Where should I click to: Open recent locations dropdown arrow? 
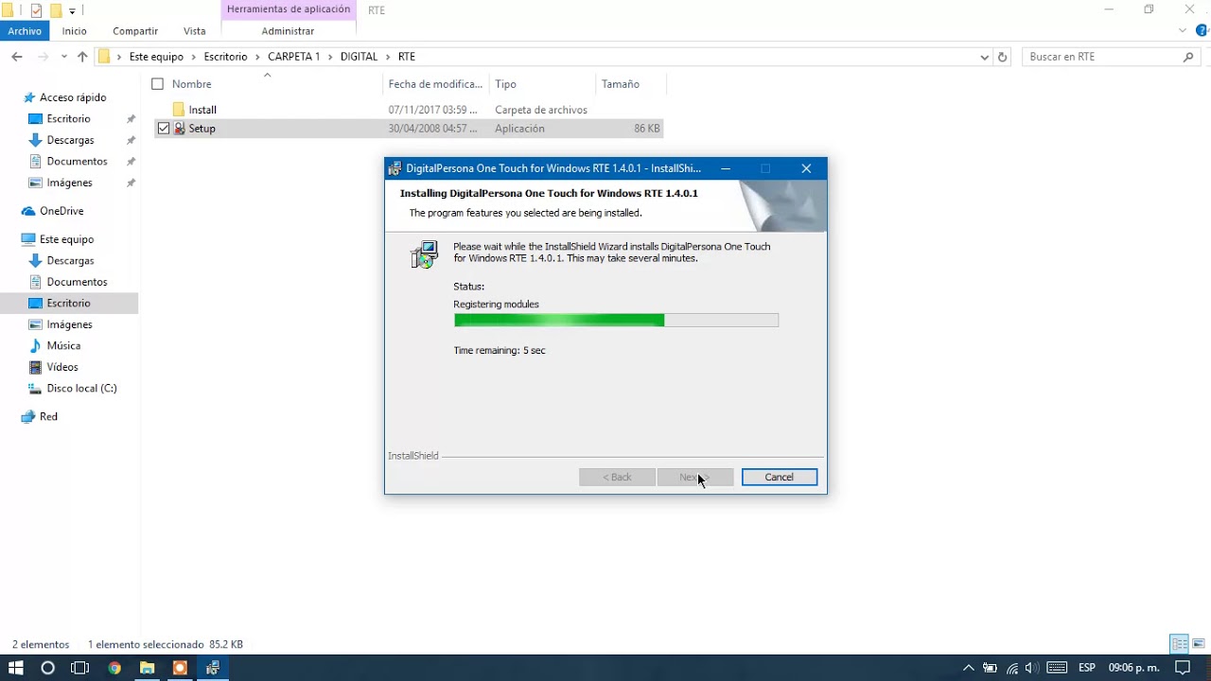(x=64, y=57)
